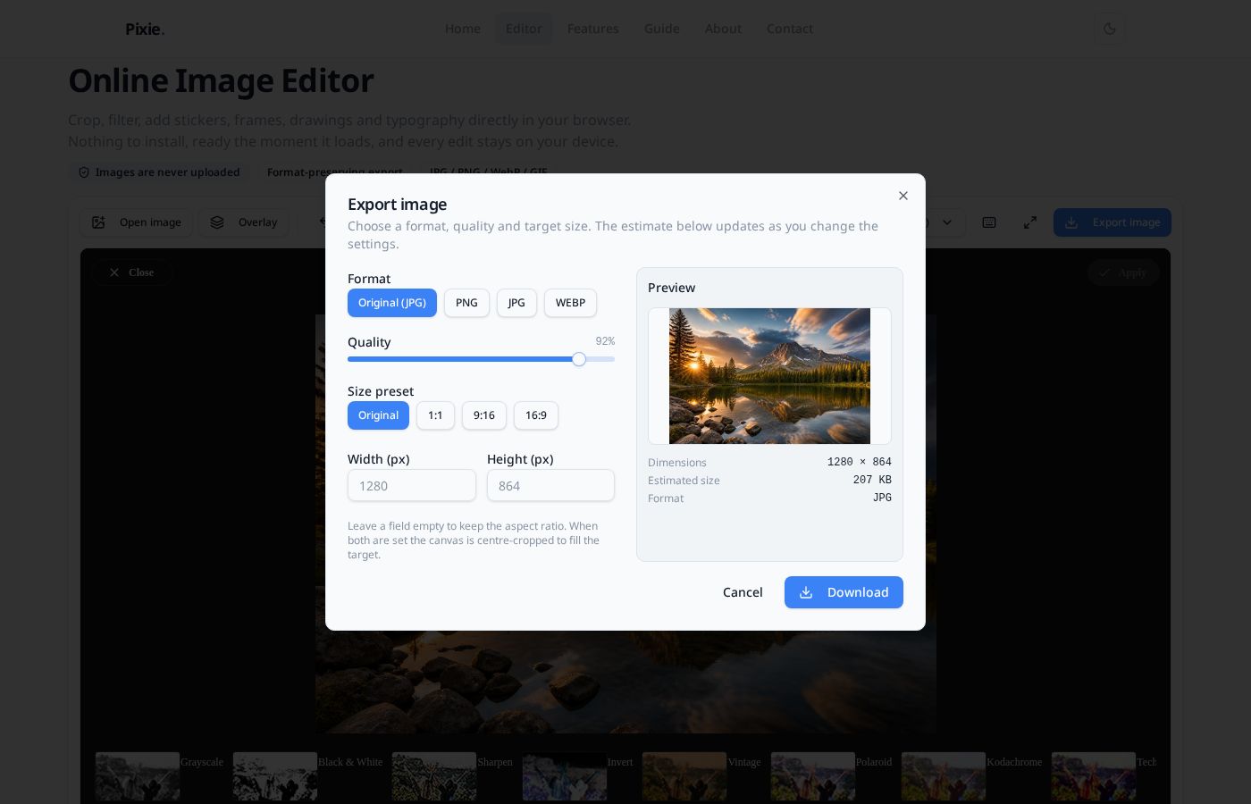This screenshot has width=1251, height=804.
Task: Open the Contact page
Action: pos(790,29)
